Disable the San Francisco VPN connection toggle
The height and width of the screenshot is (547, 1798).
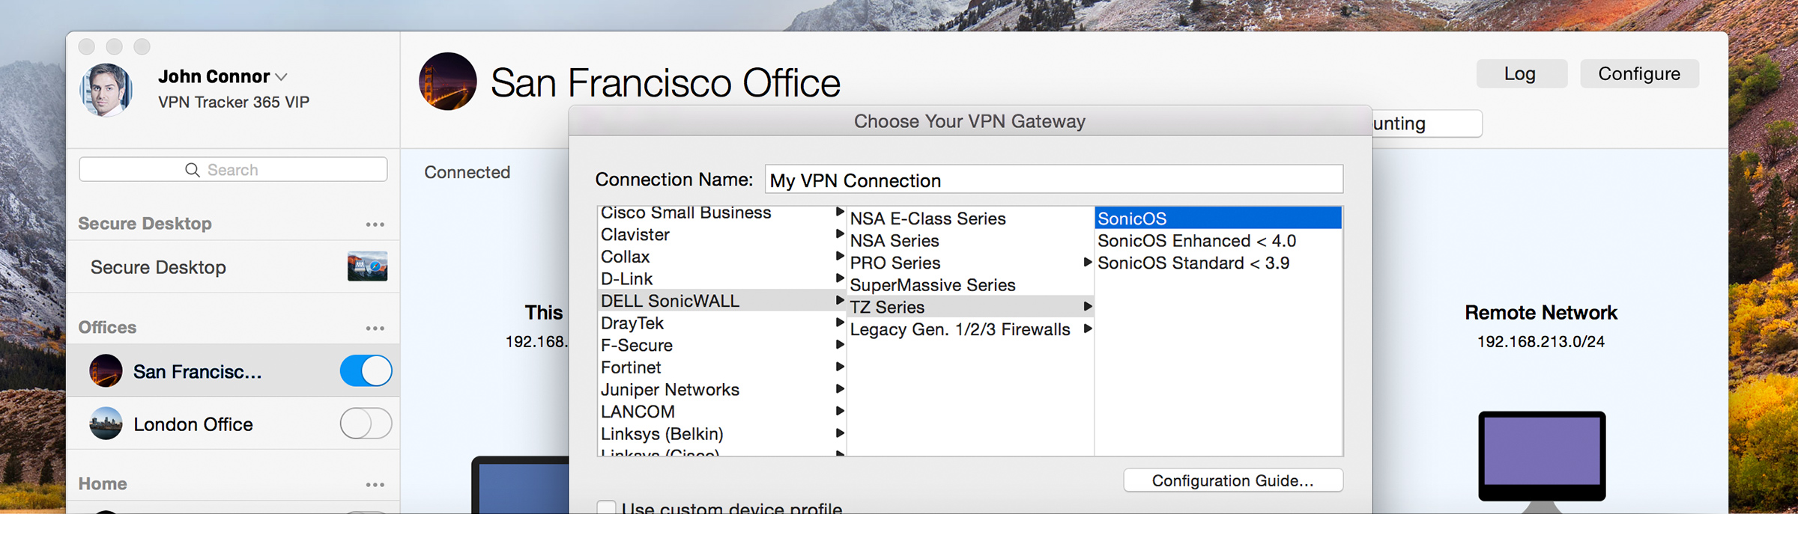pyautogui.click(x=366, y=371)
